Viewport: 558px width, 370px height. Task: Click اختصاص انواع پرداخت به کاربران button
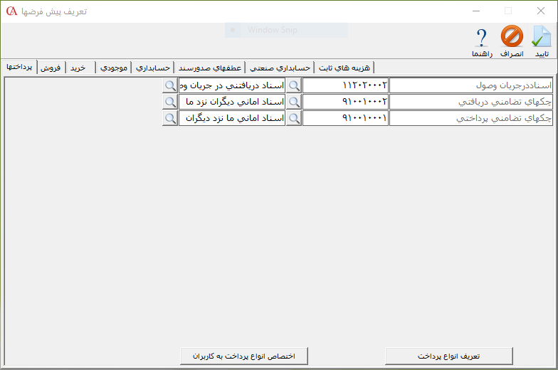pyautogui.click(x=243, y=355)
